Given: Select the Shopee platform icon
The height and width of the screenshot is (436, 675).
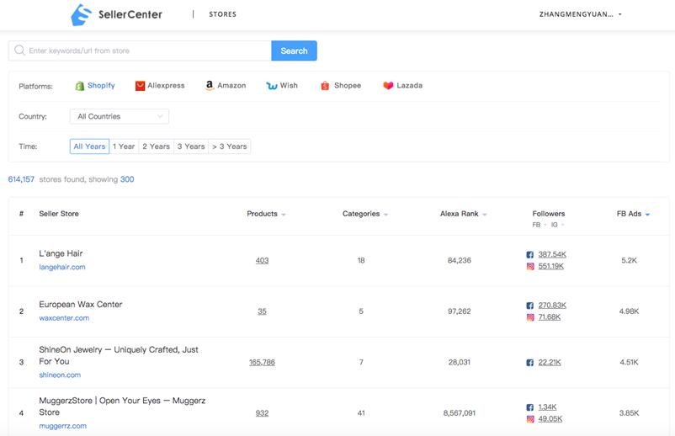Looking at the screenshot, I should click(x=325, y=86).
